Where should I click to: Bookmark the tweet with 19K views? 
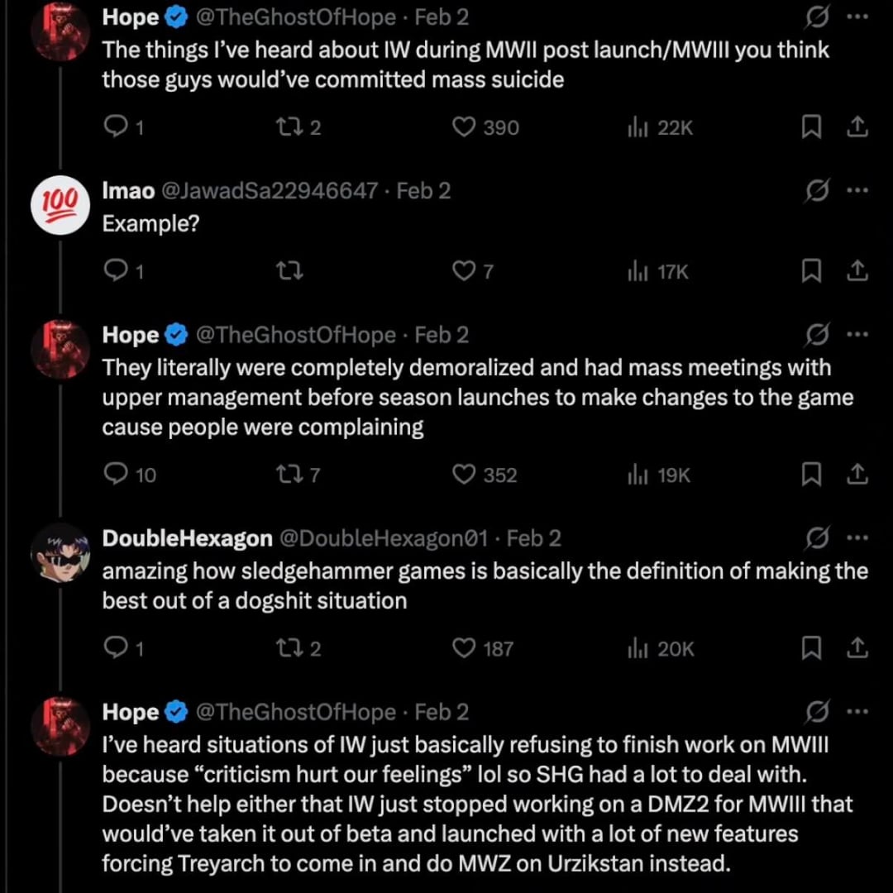(812, 474)
